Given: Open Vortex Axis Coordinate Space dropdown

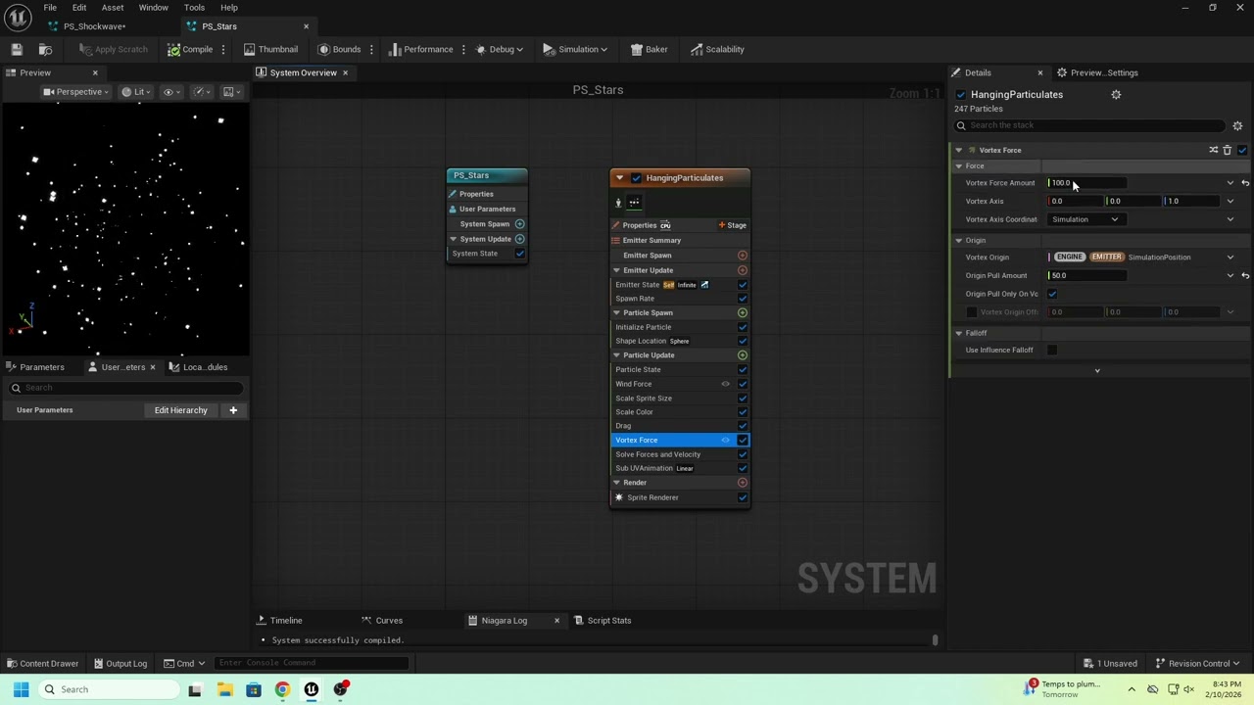Looking at the screenshot, I should (1085, 219).
